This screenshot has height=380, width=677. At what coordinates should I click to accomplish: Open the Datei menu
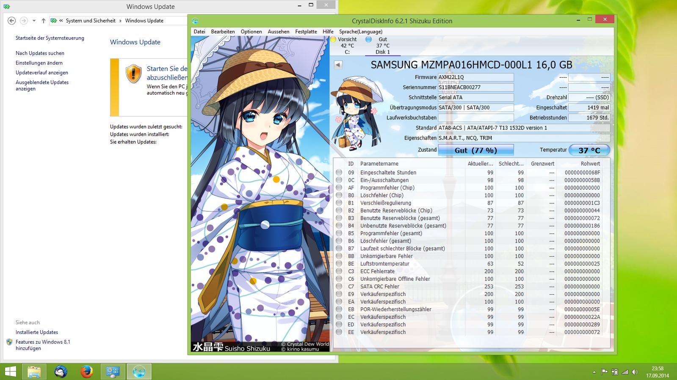(x=199, y=31)
